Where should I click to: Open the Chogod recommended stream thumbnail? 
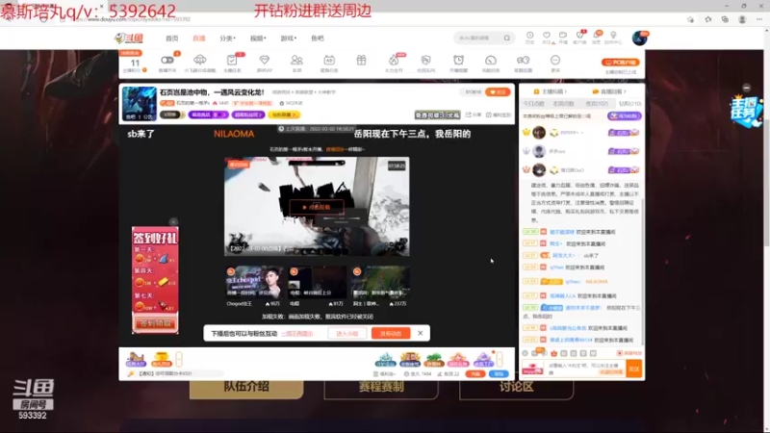tap(254, 282)
